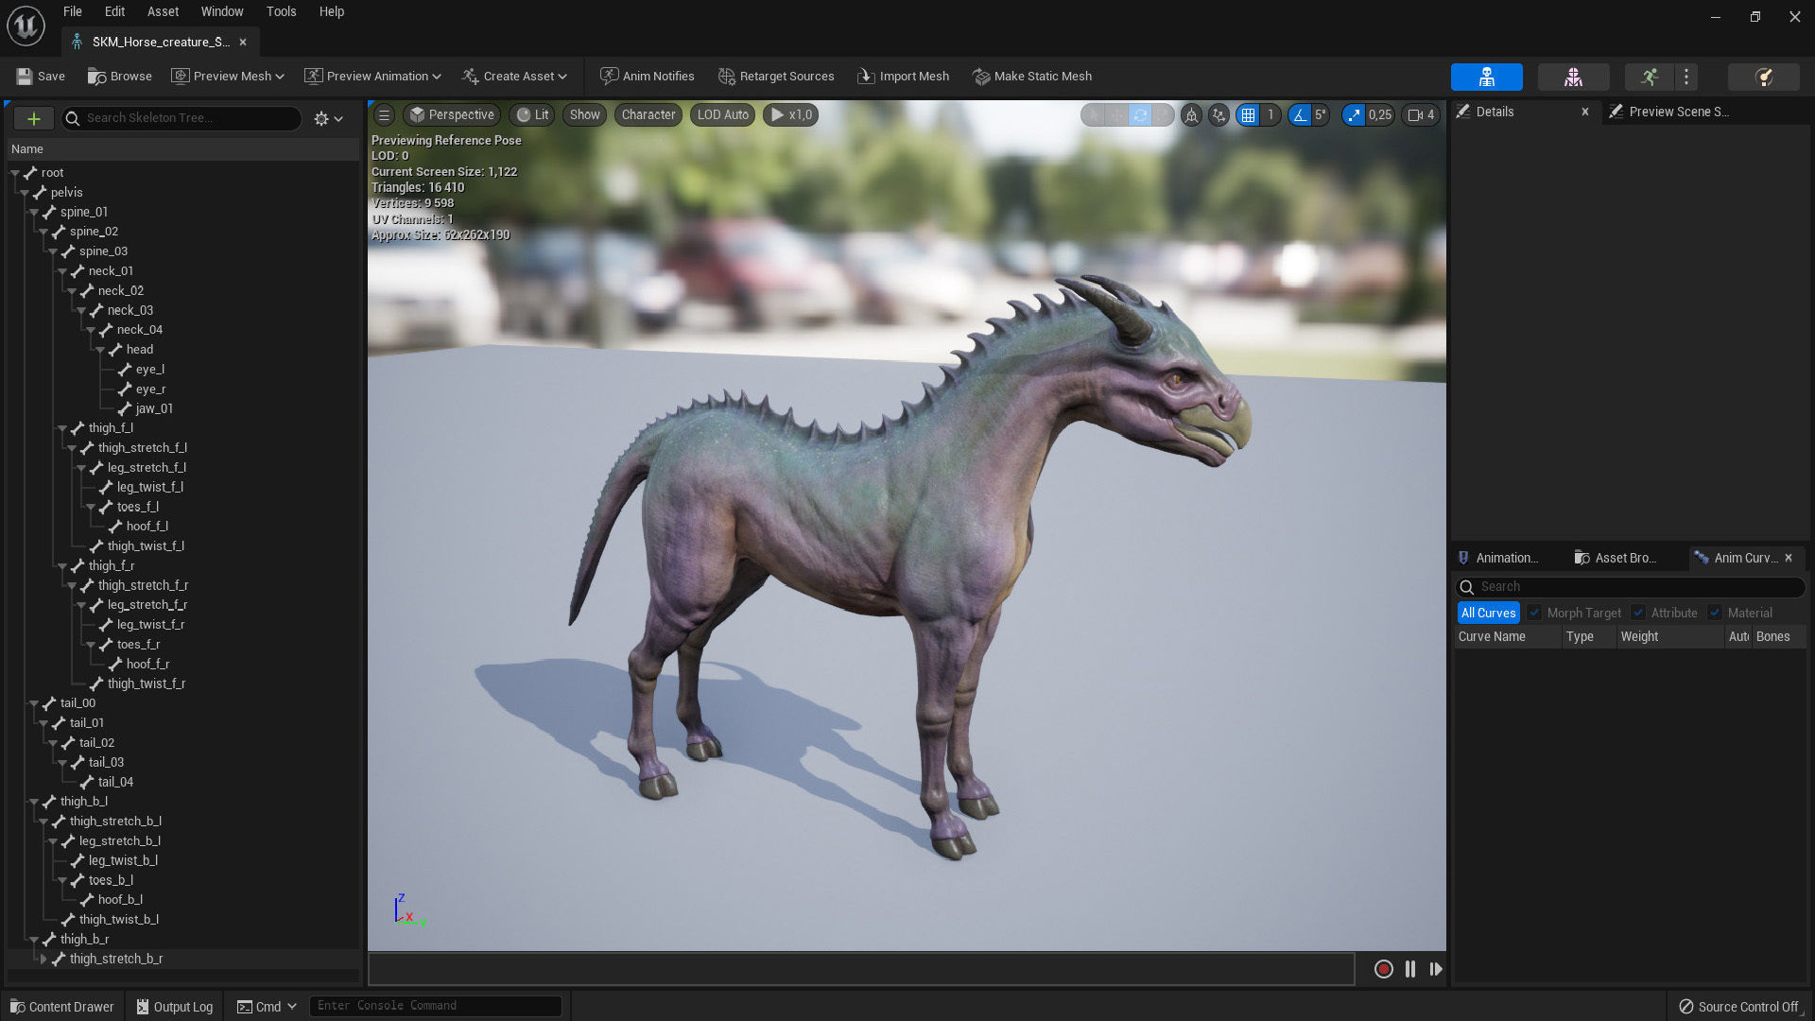Click Import Mesh toolbar button
The height and width of the screenshot is (1021, 1815).
pyautogui.click(x=903, y=76)
